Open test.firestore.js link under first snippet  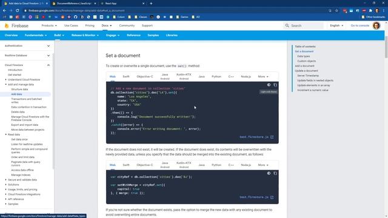pyautogui.click(x=256, y=137)
